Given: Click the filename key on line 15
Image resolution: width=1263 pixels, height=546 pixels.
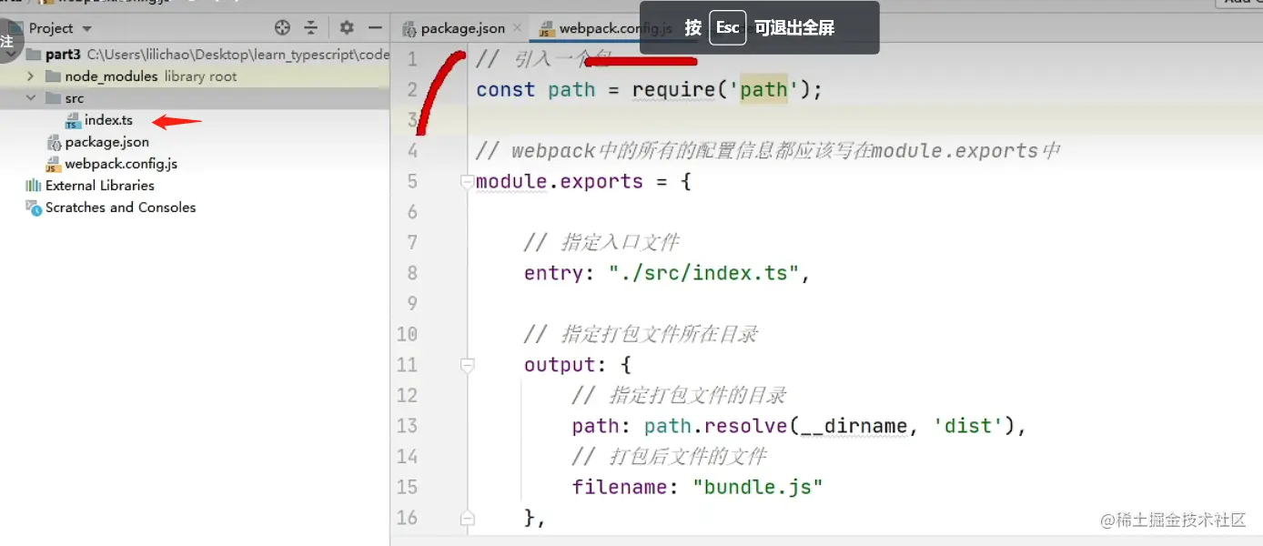Looking at the screenshot, I should click(621, 487).
